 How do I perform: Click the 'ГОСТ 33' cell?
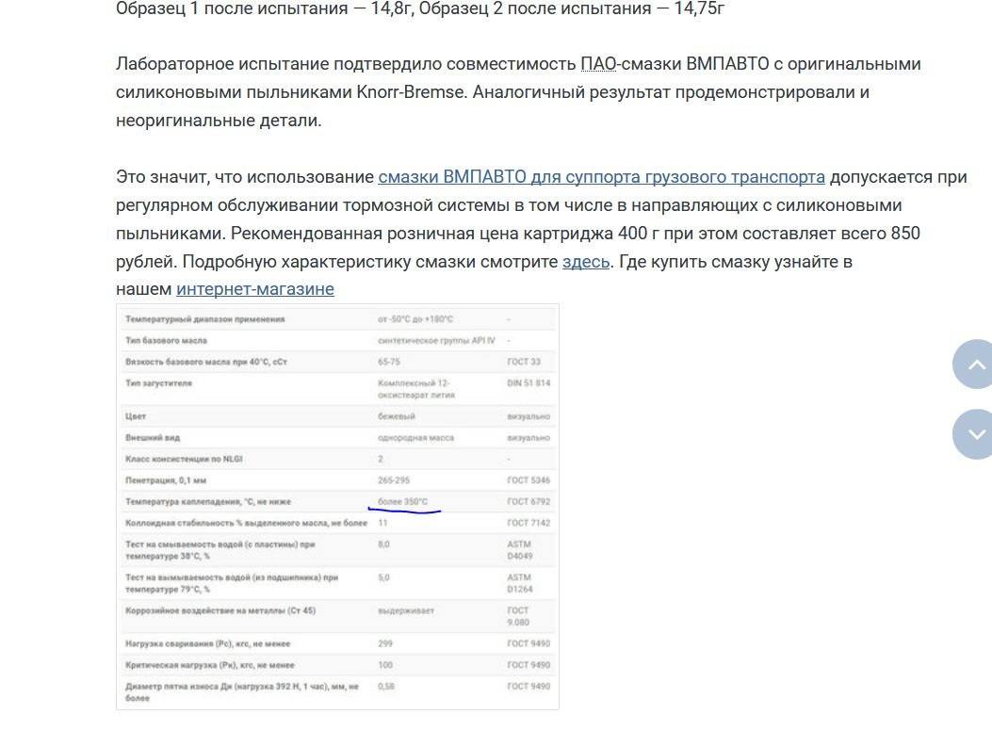(x=524, y=362)
